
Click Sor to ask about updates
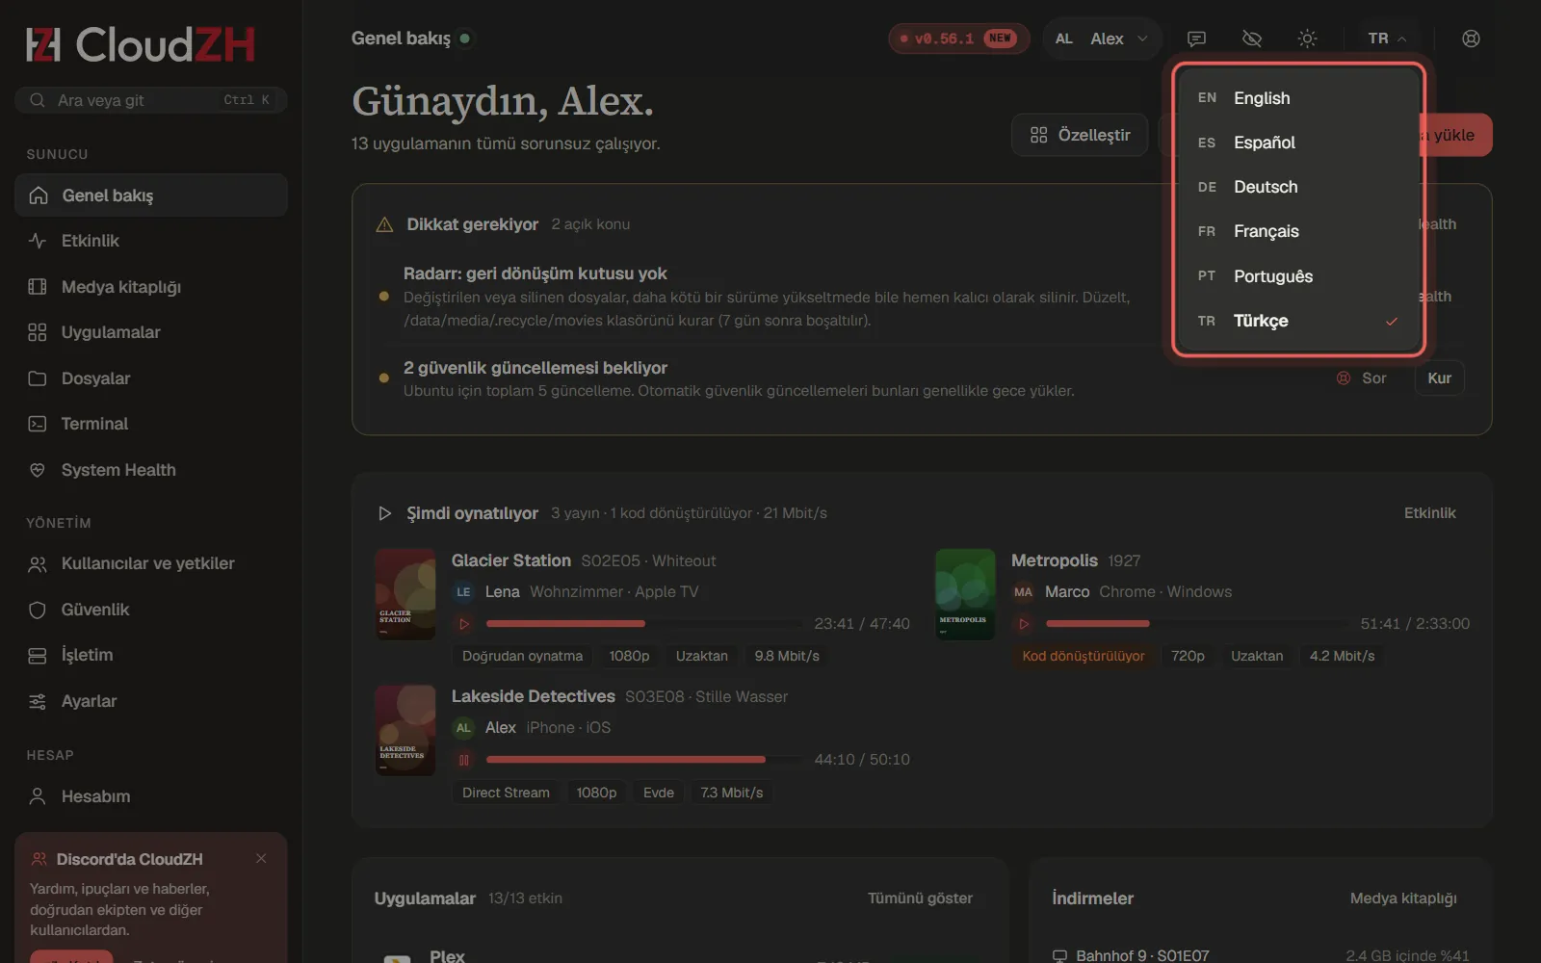click(x=1362, y=378)
